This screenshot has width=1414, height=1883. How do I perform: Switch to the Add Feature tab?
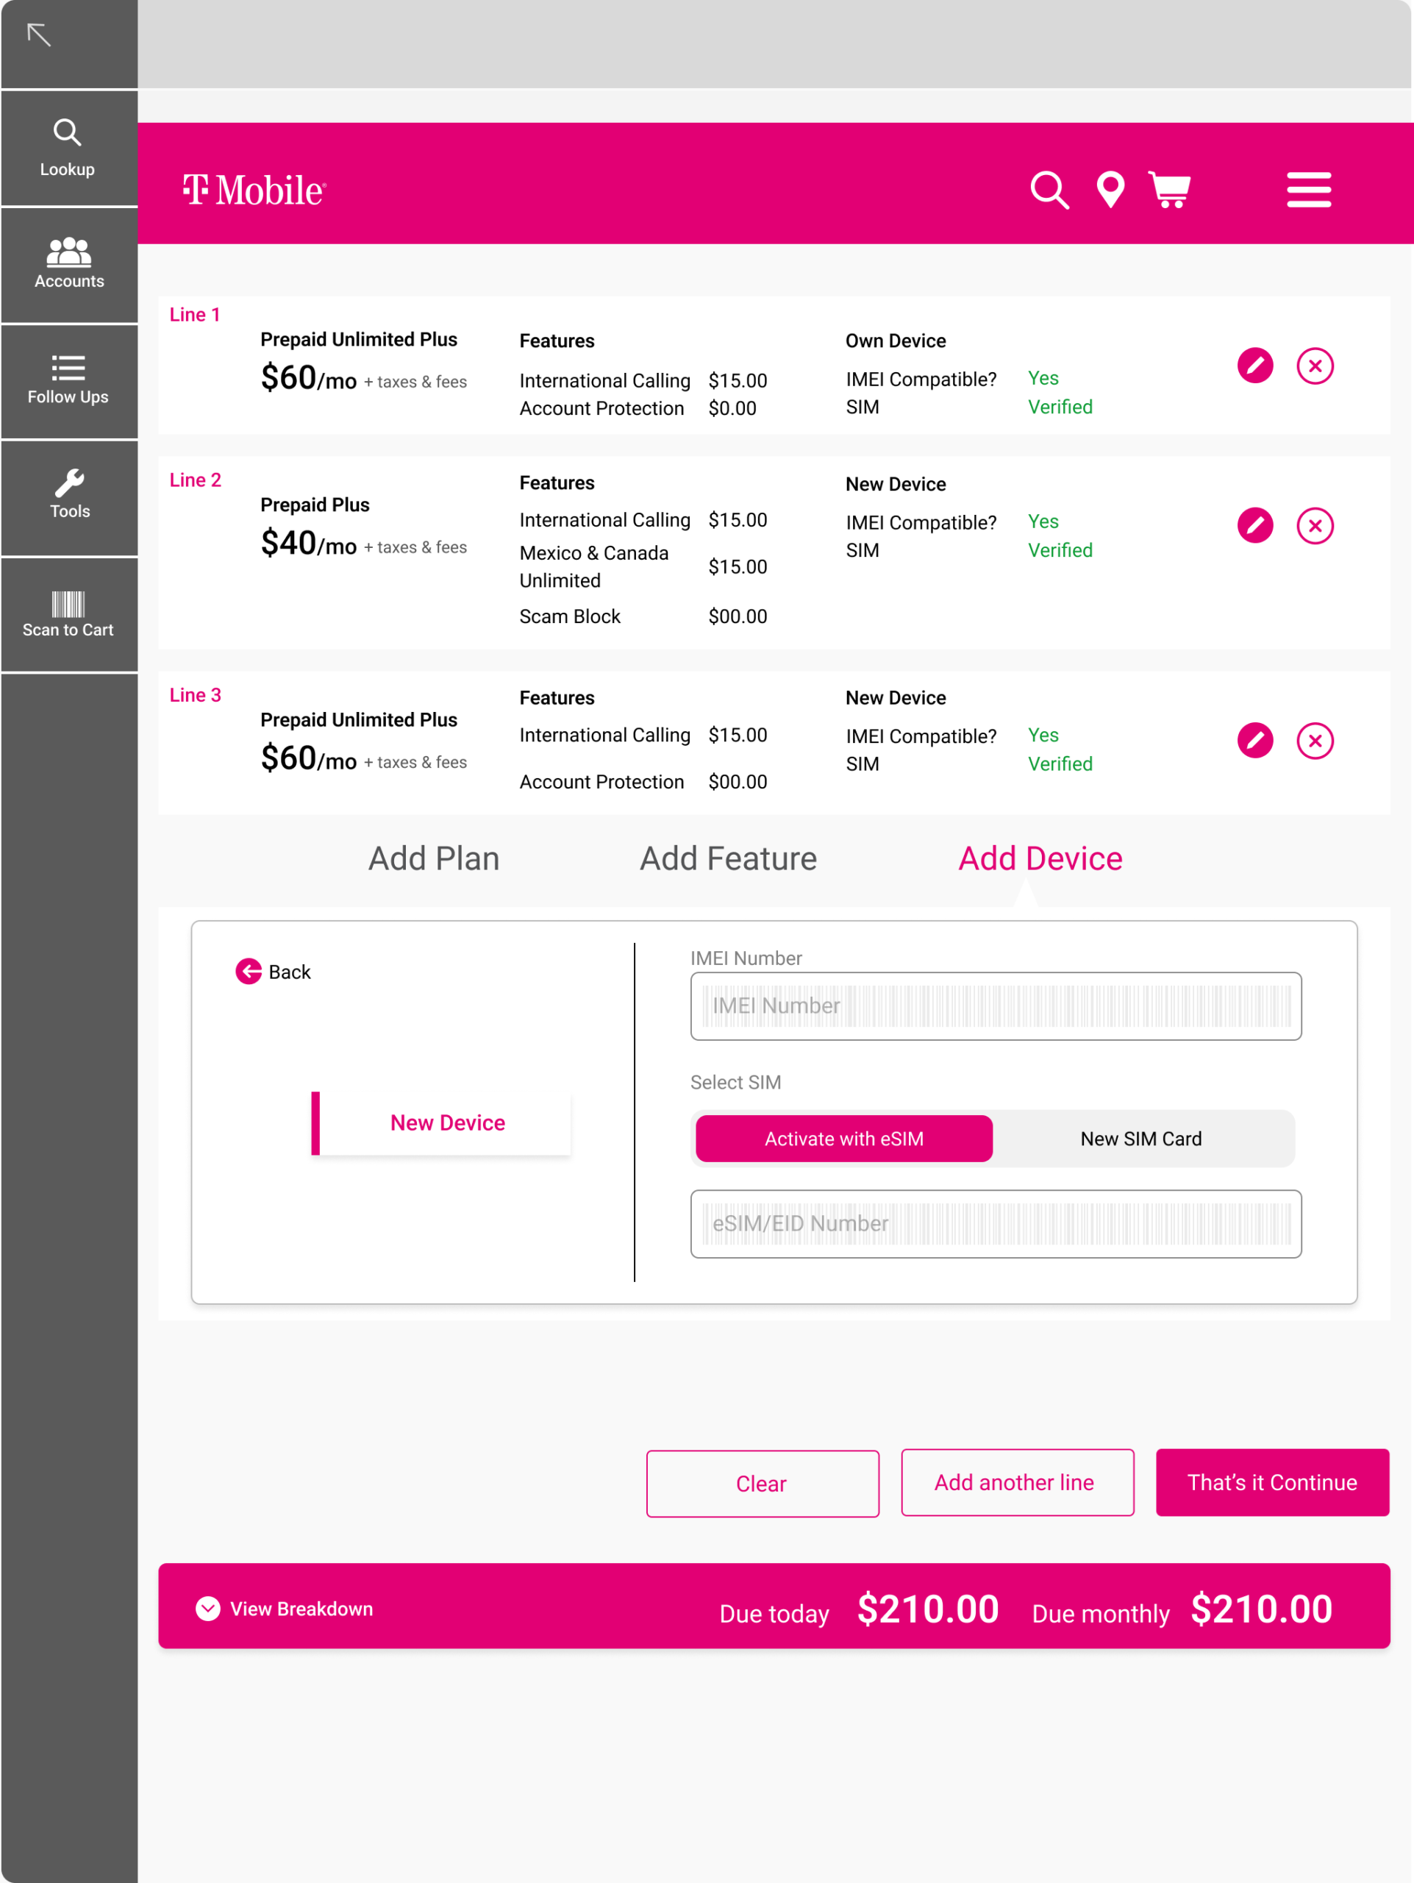727,858
